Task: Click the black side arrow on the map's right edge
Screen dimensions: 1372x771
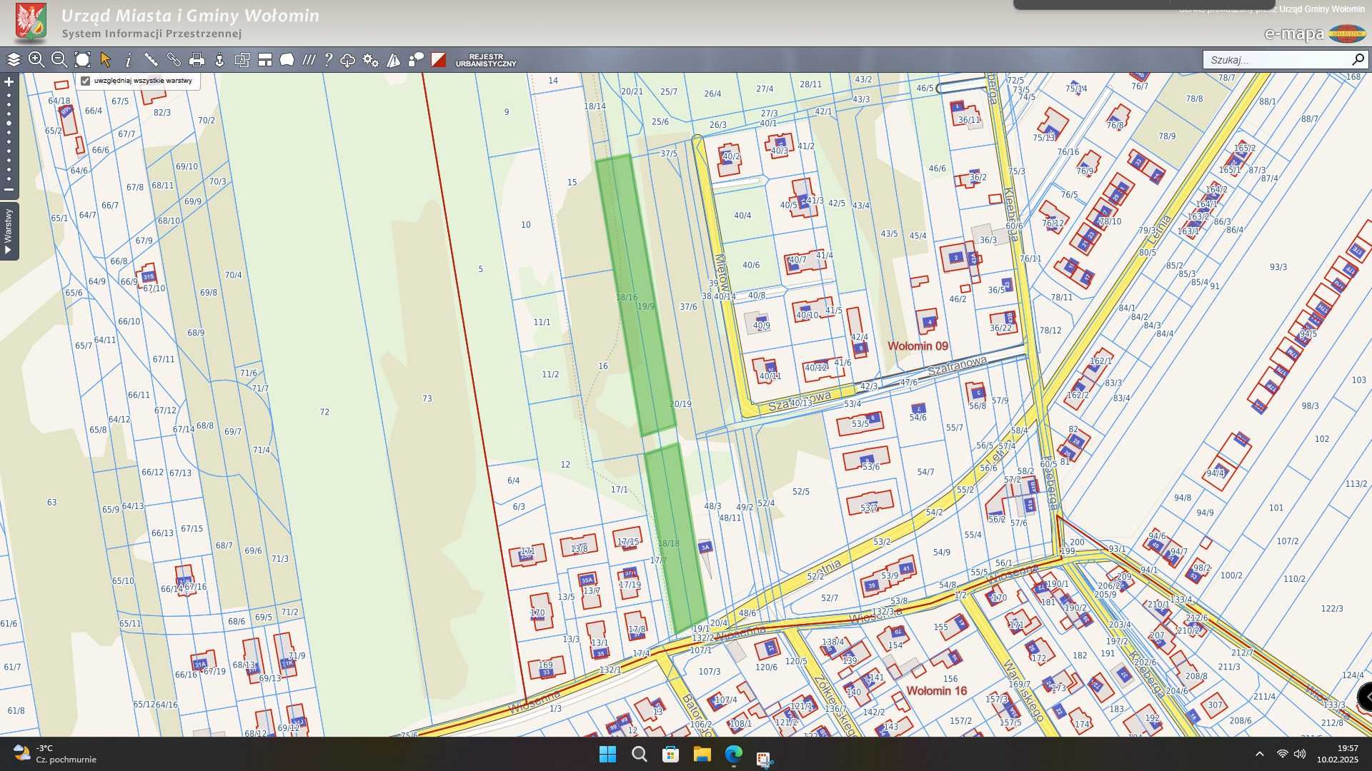Action: pyautogui.click(x=1366, y=696)
